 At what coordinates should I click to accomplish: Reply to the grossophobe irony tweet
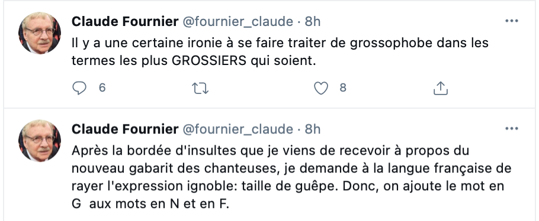pos(79,88)
